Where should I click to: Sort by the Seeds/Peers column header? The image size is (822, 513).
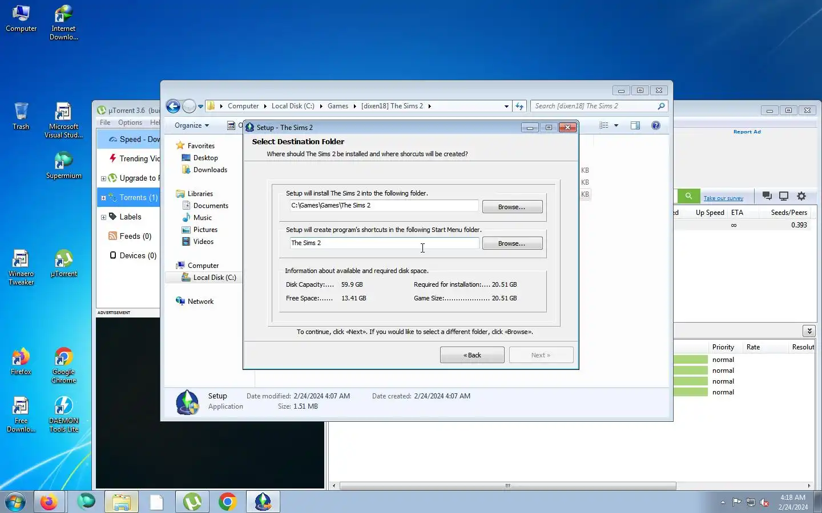(x=789, y=213)
